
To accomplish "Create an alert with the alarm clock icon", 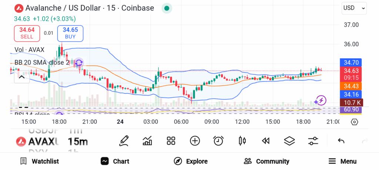I will pos(218,141).
